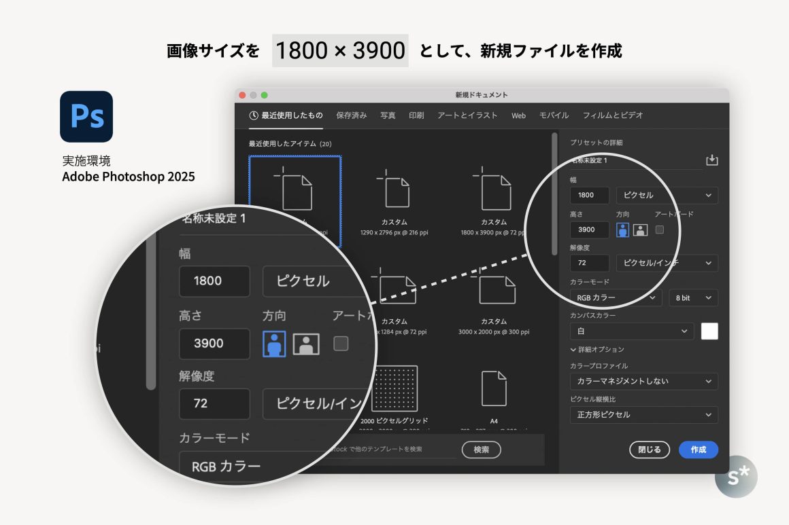Choose the 2000 ピクセルグリッド preset icon
The width and height of the screenshot is (789, 525).
[x=394, y=389]
